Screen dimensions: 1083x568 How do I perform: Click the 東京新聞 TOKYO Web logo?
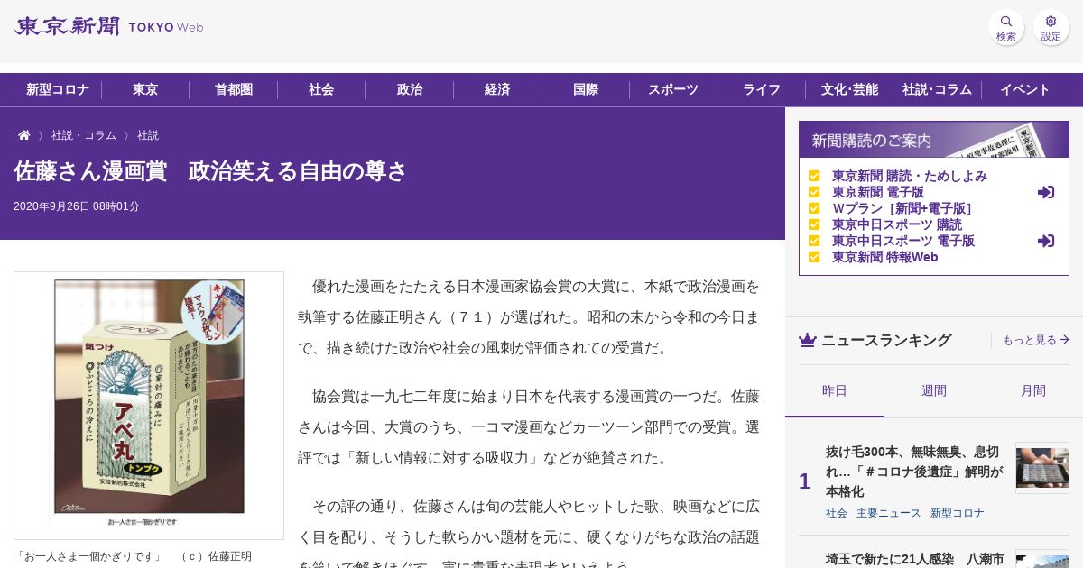(109, 26)
